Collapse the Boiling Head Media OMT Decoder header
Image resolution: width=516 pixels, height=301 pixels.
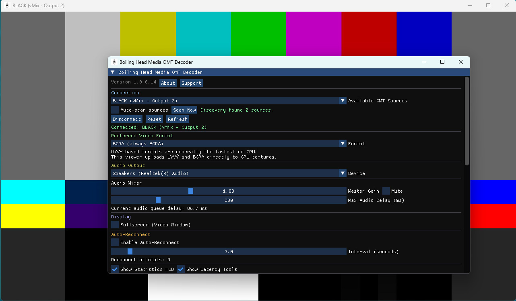[x=113, y=73]
